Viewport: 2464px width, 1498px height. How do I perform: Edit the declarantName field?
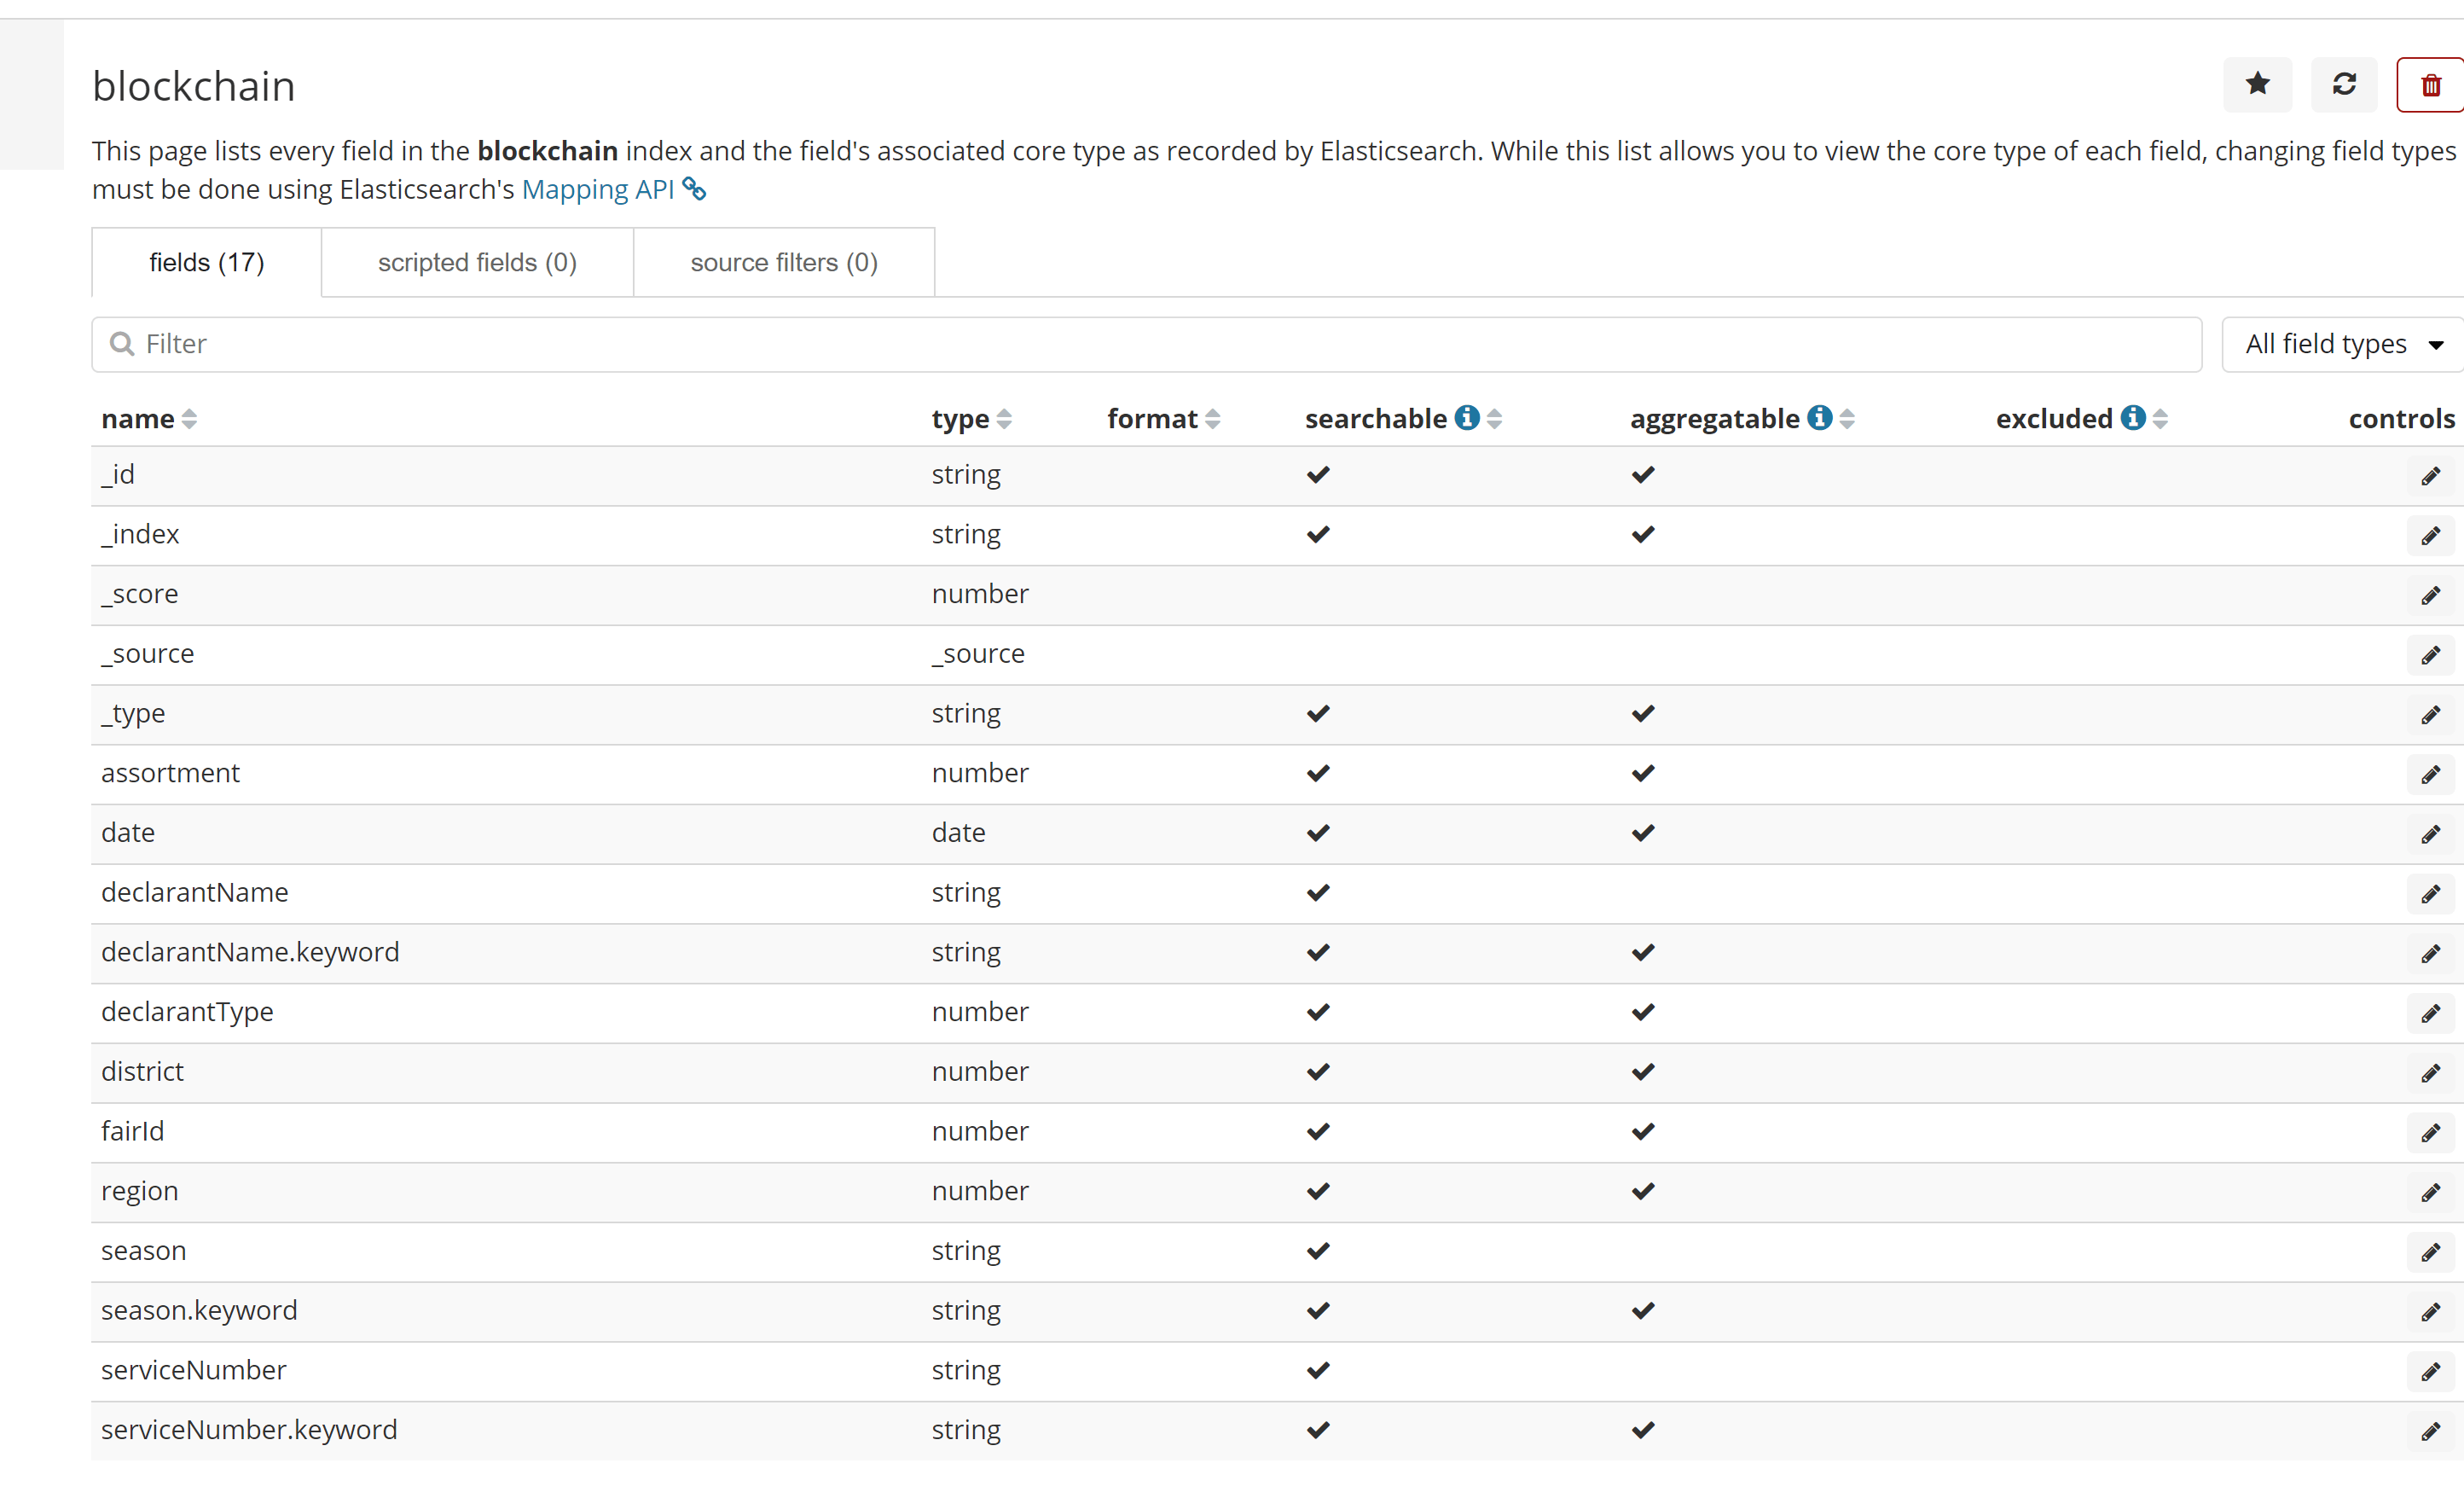click(x=2430, y=894)
